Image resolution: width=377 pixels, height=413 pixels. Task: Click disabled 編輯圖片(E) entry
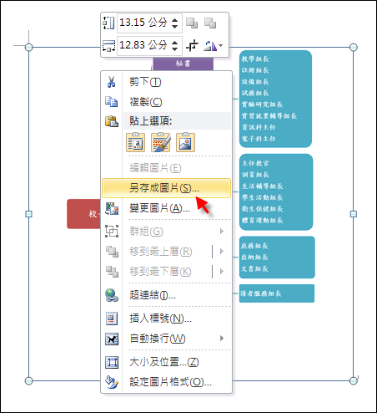click(x=166, y=168)
